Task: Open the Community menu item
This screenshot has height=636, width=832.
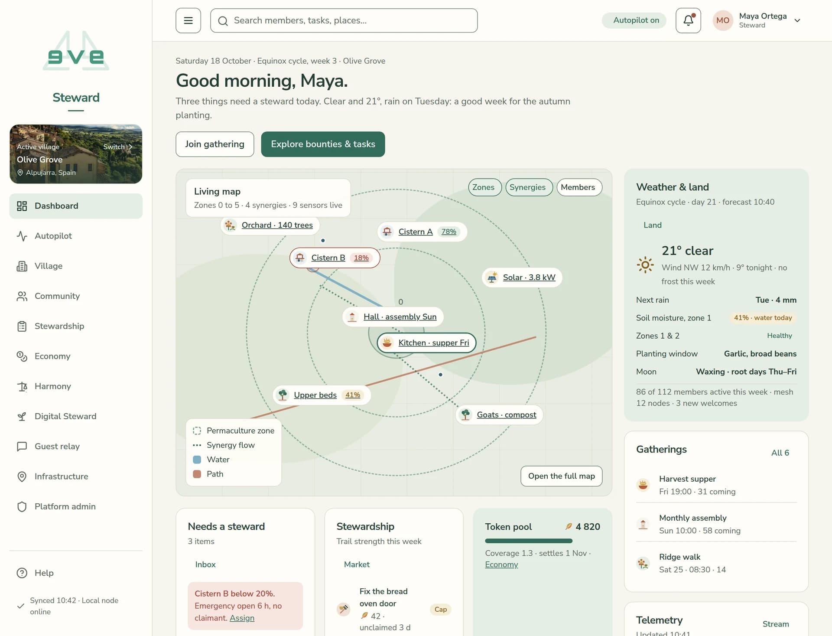Action: [76, 296]
